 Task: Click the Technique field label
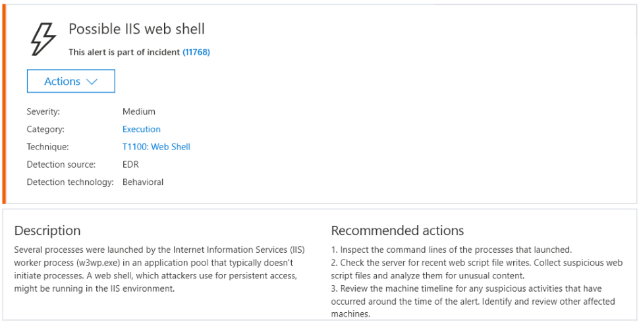pos(48,147)
